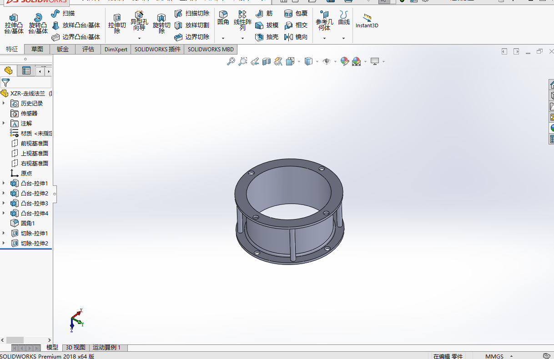Switch to the 草图 sketch tab
Viewport: 554px width, 359px height.
pos(37,49)
